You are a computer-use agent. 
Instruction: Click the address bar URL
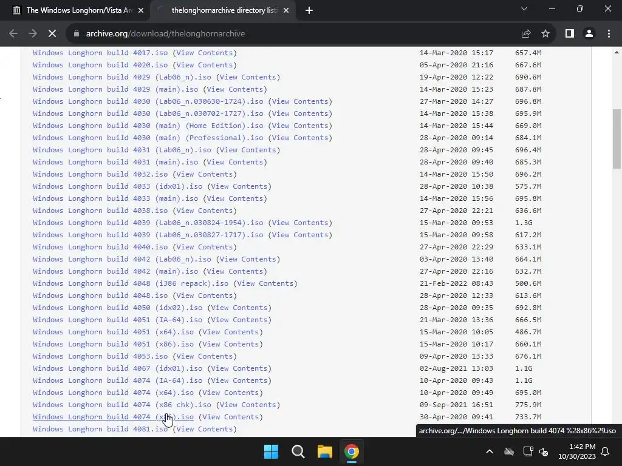(165, 34)
